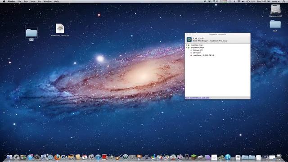Open the Go menu
288x162 pixels.
[x=40, y=1]
